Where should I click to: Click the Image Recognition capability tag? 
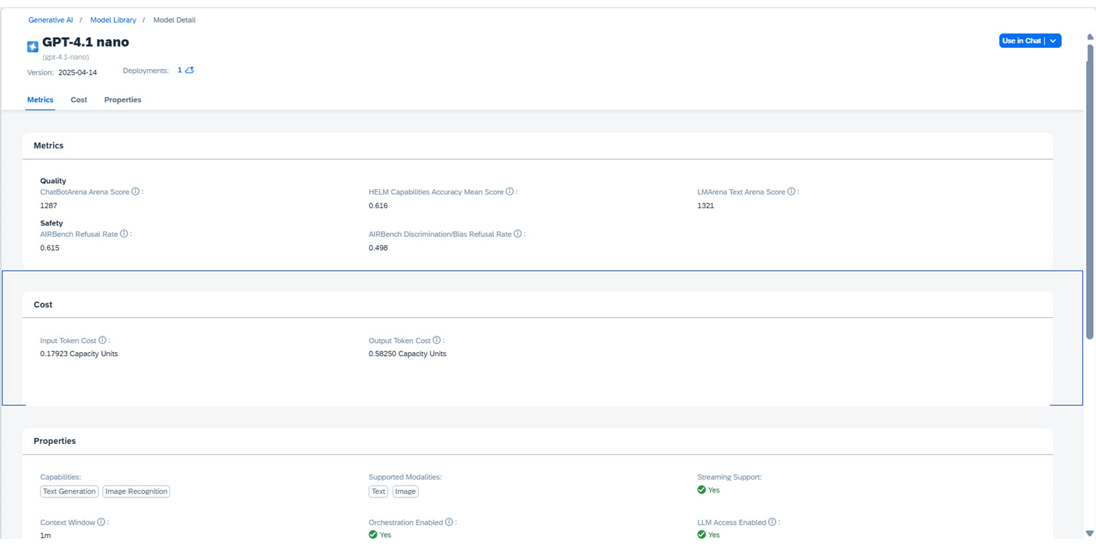(x=136, y=491)
